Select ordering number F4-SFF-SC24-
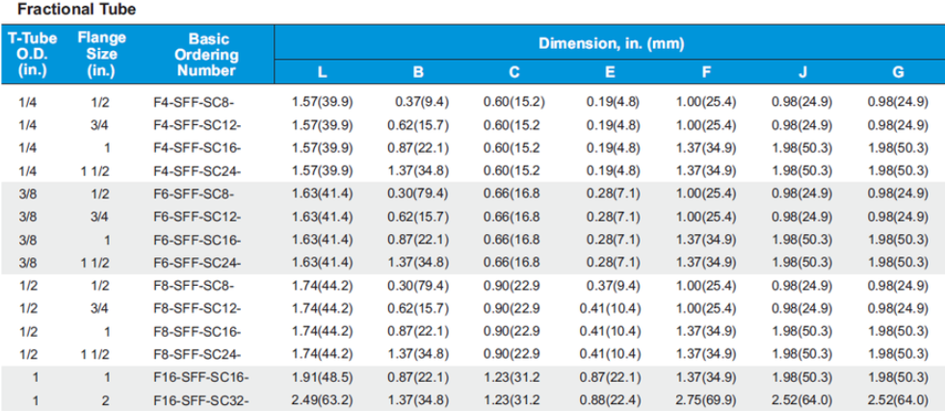The image size is (945, 411). (x=197, y=170)
